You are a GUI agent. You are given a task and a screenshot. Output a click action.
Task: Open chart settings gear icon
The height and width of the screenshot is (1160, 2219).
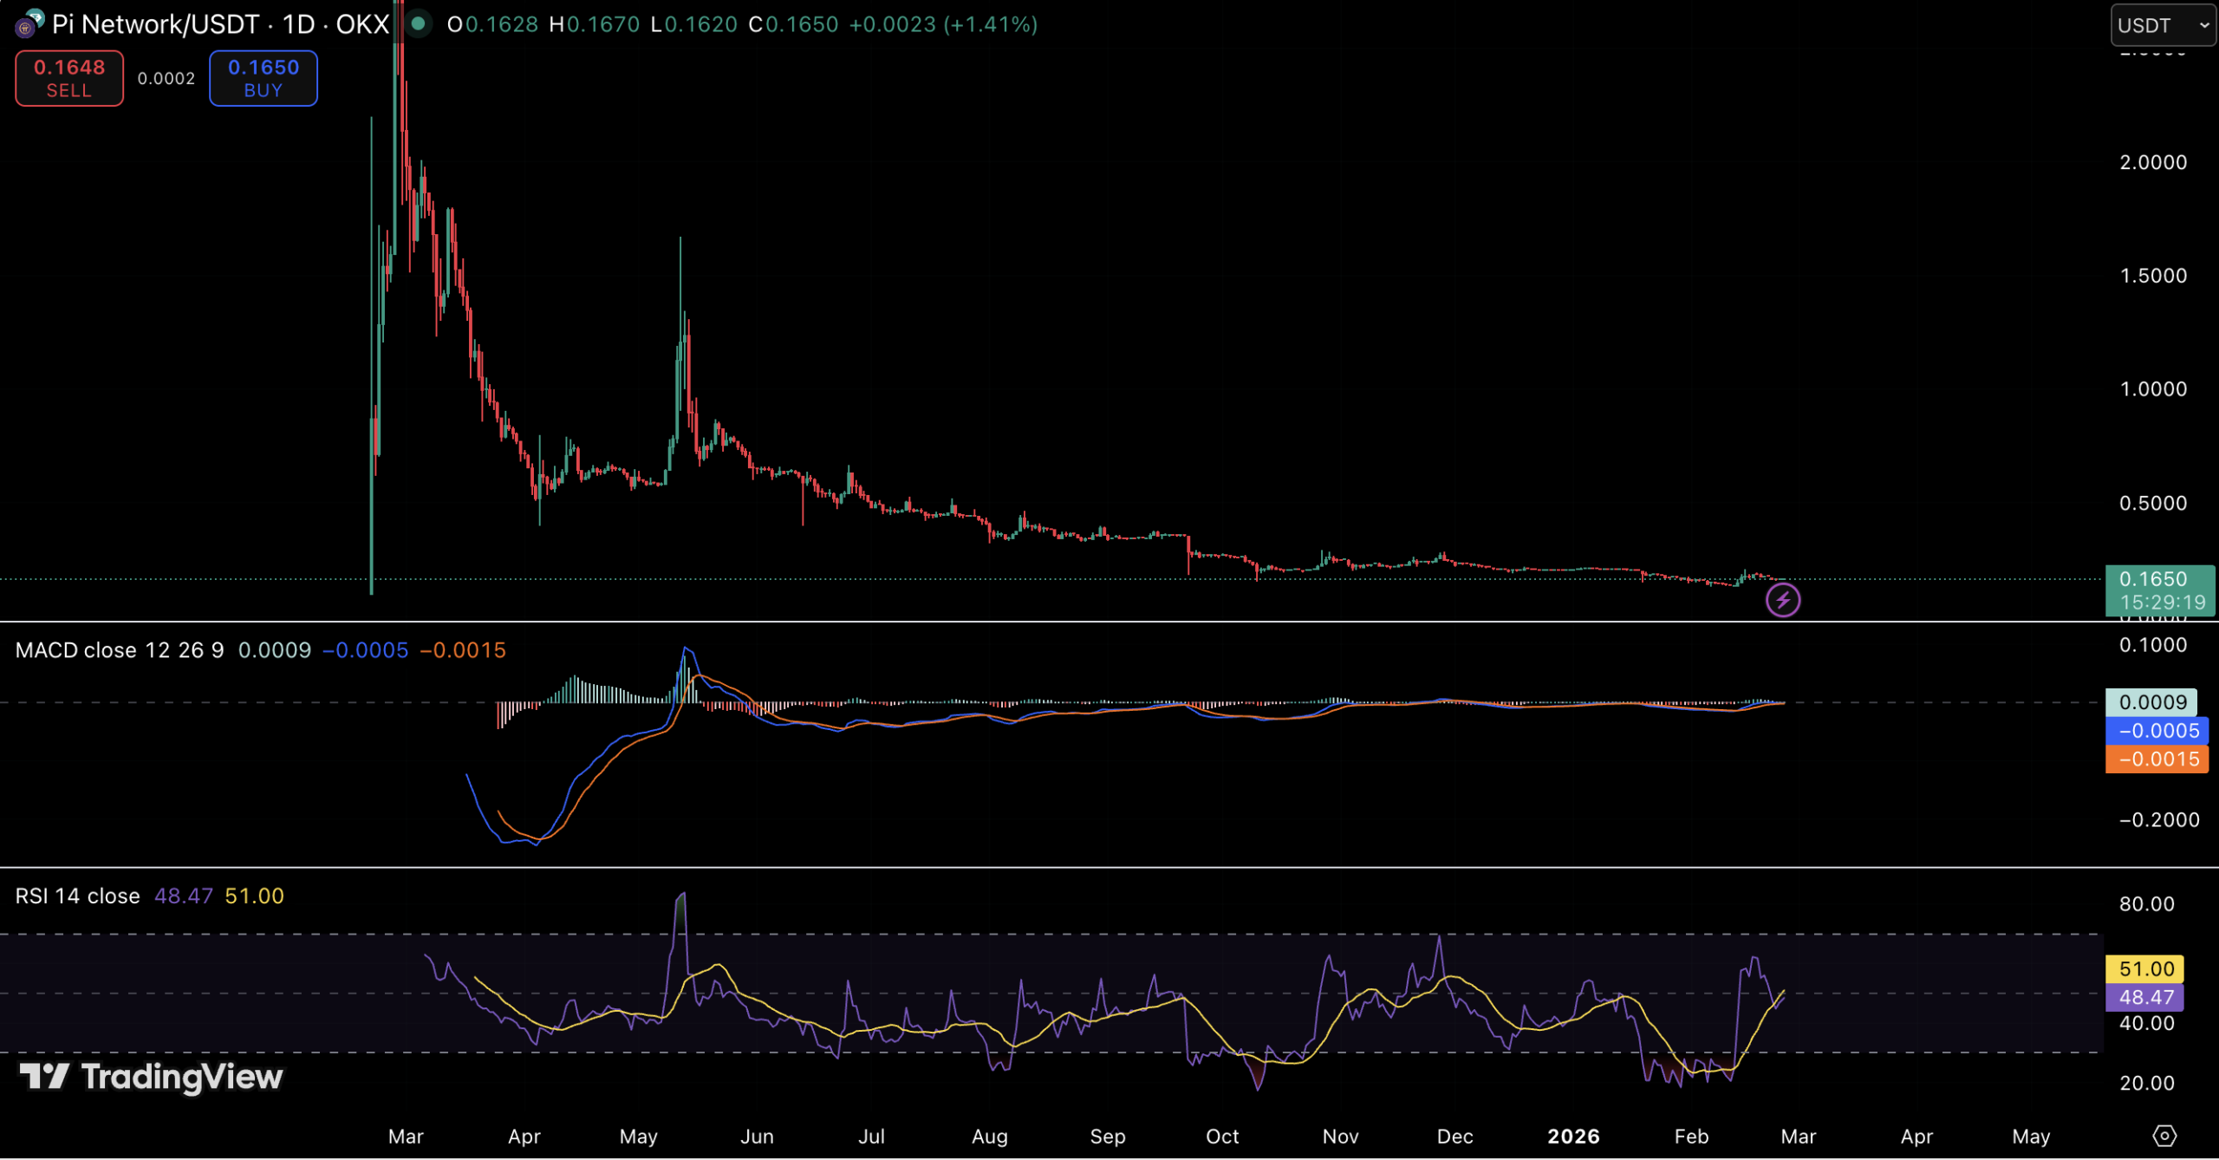(2164, 1136)
